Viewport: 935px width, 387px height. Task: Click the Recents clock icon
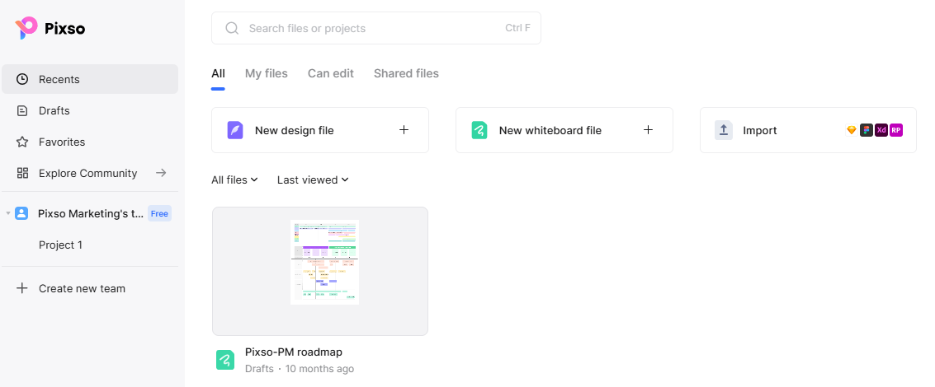point(22,79)
